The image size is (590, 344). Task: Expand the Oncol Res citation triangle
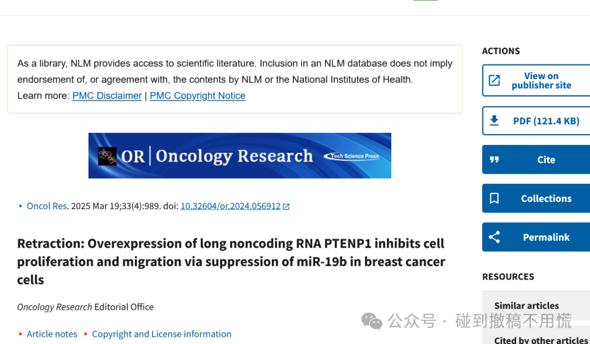[x=21, y=206]
